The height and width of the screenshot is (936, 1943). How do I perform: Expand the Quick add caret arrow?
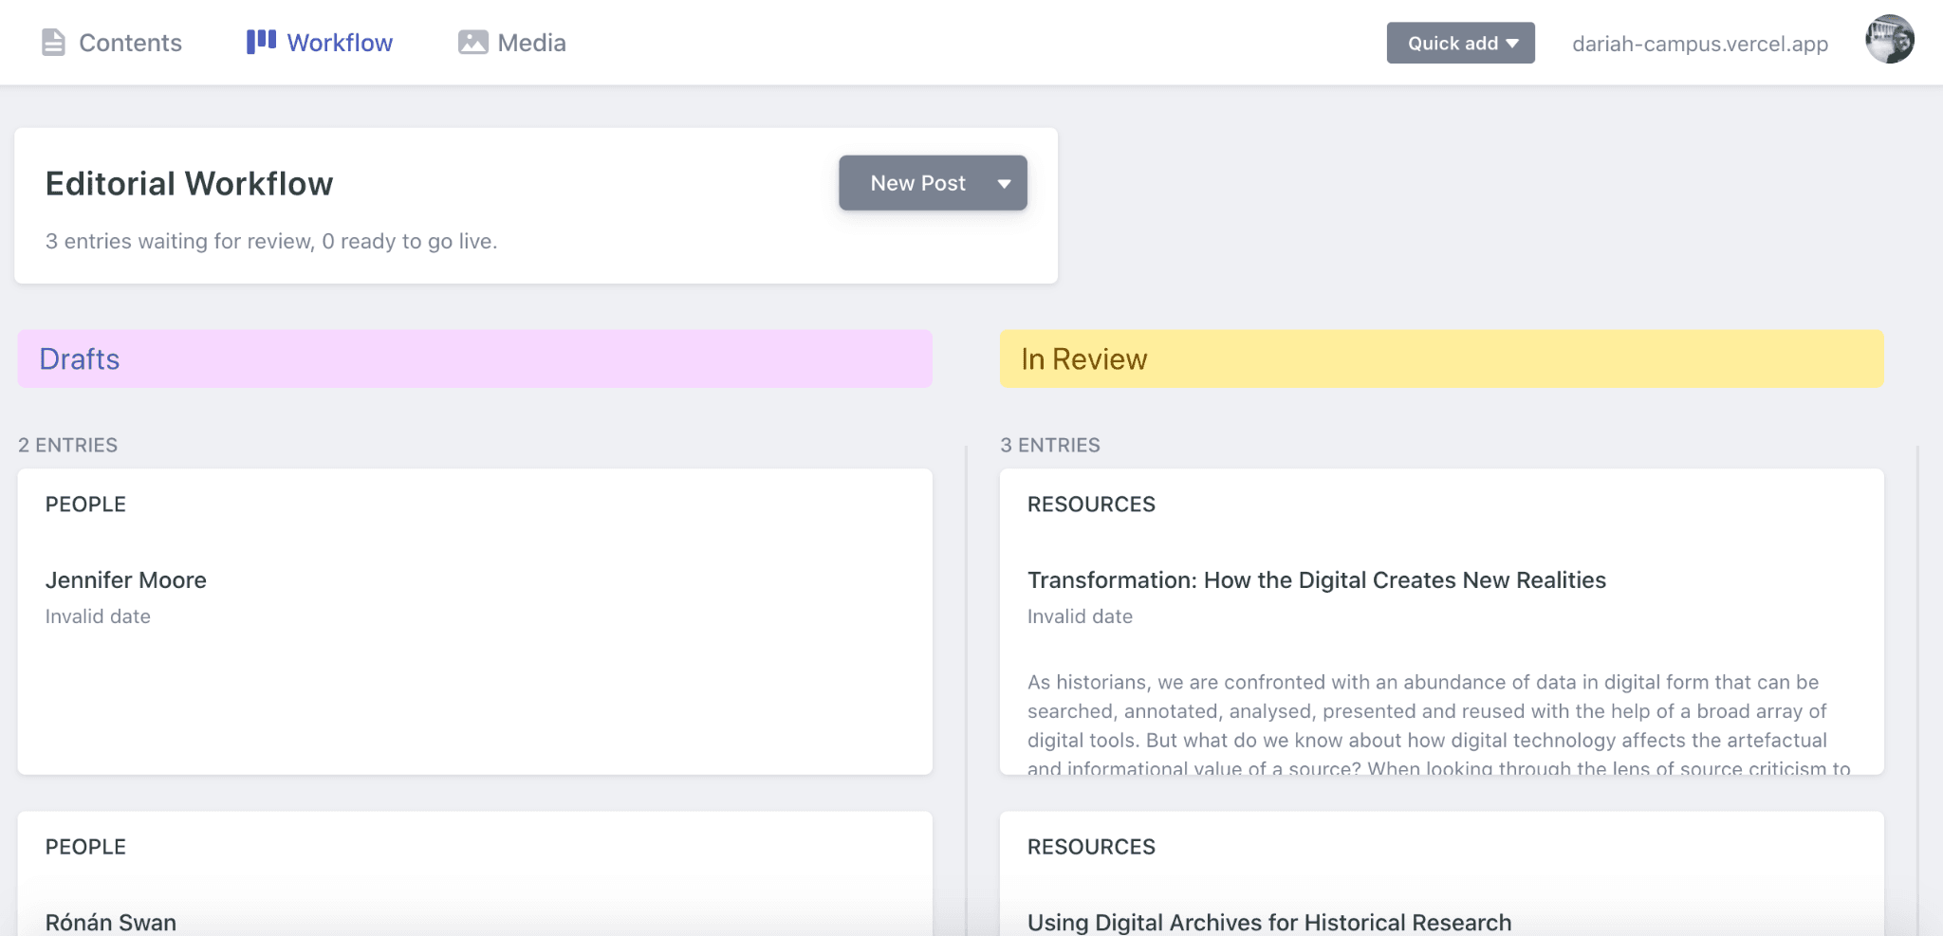pyautogui.click(x=1512, y=44)
